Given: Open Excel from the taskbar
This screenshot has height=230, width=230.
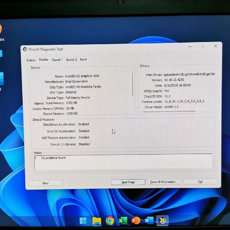Looking at the screenshot, I should [123, 220].
